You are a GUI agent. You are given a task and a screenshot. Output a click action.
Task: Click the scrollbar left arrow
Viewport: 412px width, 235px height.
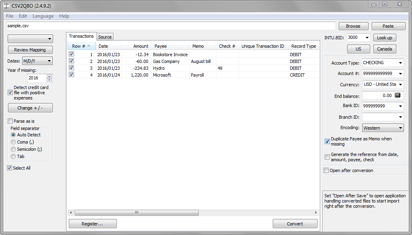[x=71, y=213]
